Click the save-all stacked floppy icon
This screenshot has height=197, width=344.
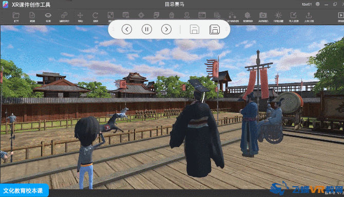coord(215,29)
